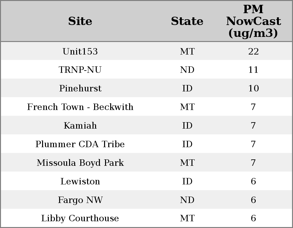Click the Fargo NW site cell

tap(80, 200)
